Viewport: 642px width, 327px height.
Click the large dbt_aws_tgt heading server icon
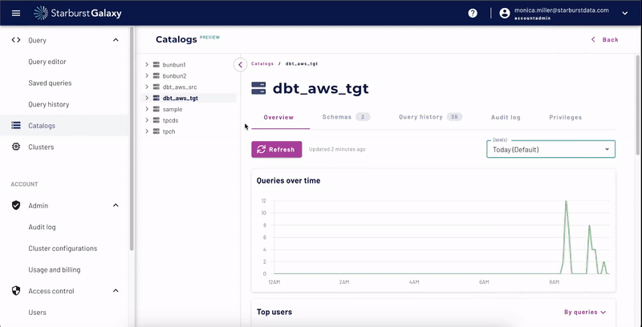coord(258,88)
